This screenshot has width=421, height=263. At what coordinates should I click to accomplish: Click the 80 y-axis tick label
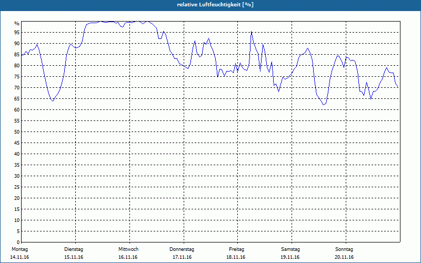point(17,65)
